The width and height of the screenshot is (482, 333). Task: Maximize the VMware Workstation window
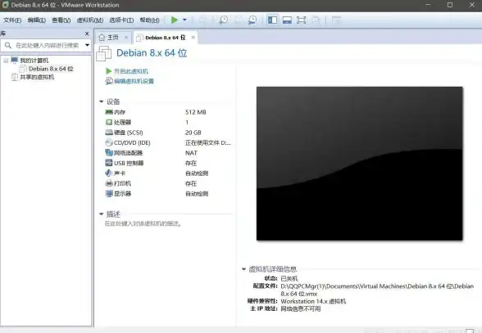pos(450,5)
